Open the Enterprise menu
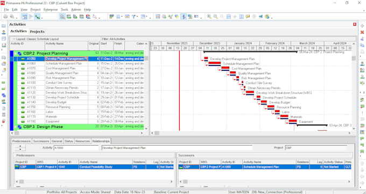Viewport: 366px width, 194px height. (51, 10)
